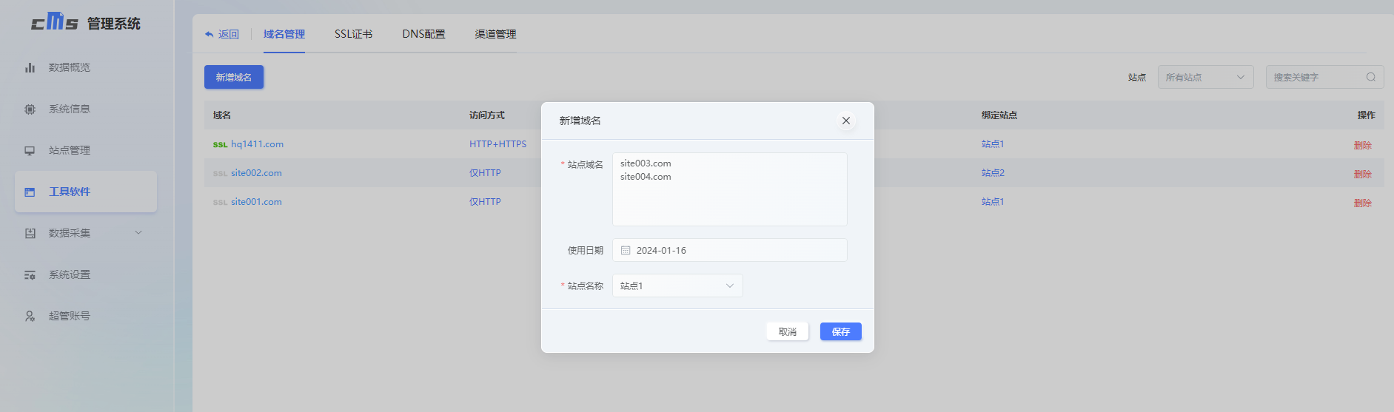Open the 渠道管理 tab
Image resolution: width=1394 pixels, height=412 pixels.
[495, 34]
